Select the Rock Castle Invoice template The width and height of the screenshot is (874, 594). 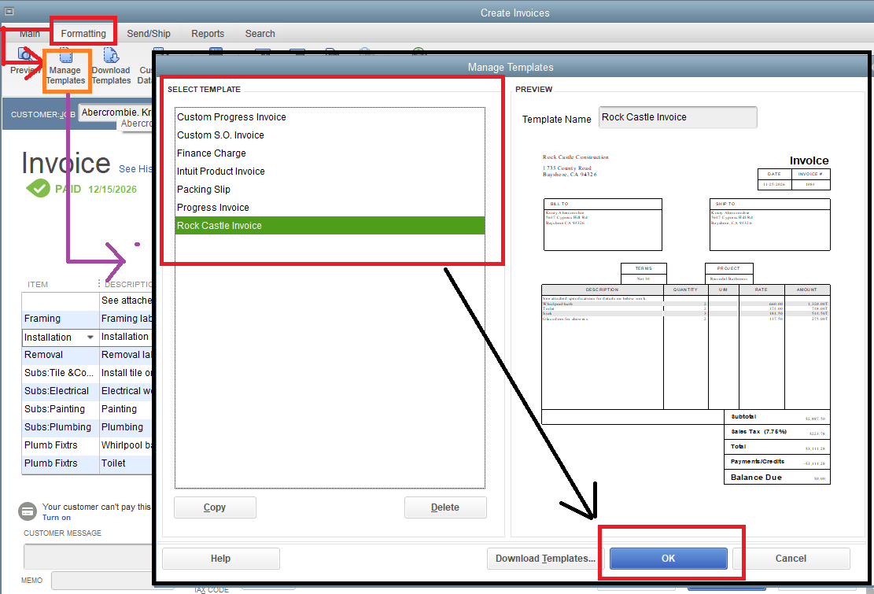[330, 226]
